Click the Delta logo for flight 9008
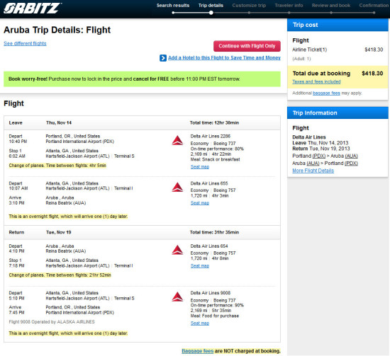This screenshot has width=390, height=356. pyautogui.click(x=177, y=297)
